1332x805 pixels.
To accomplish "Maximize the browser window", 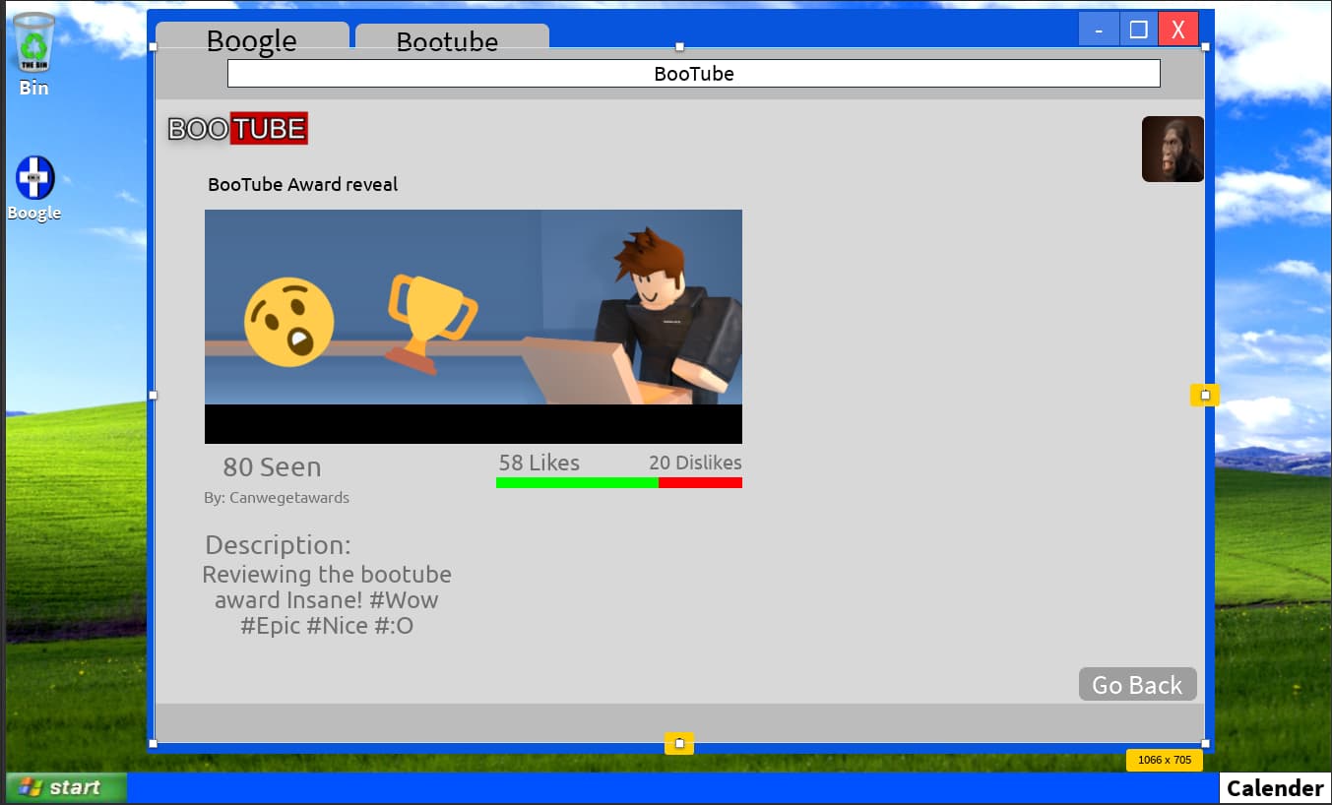I will point(1139,29).
